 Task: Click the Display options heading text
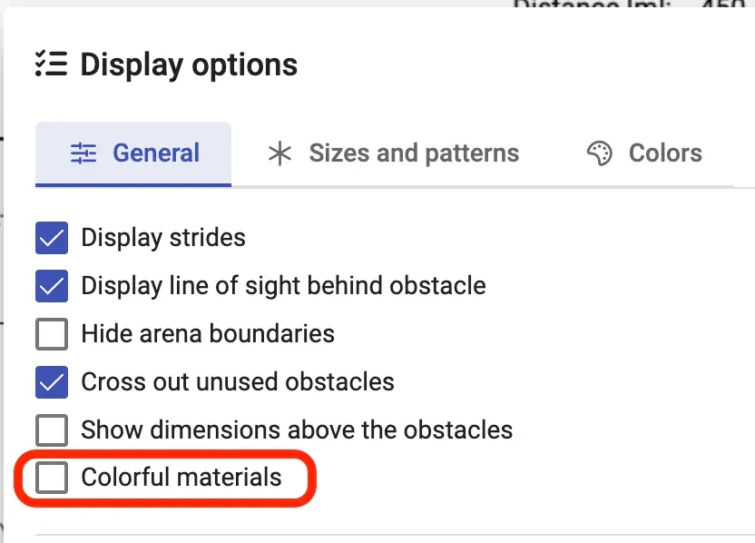pos(189,65)
